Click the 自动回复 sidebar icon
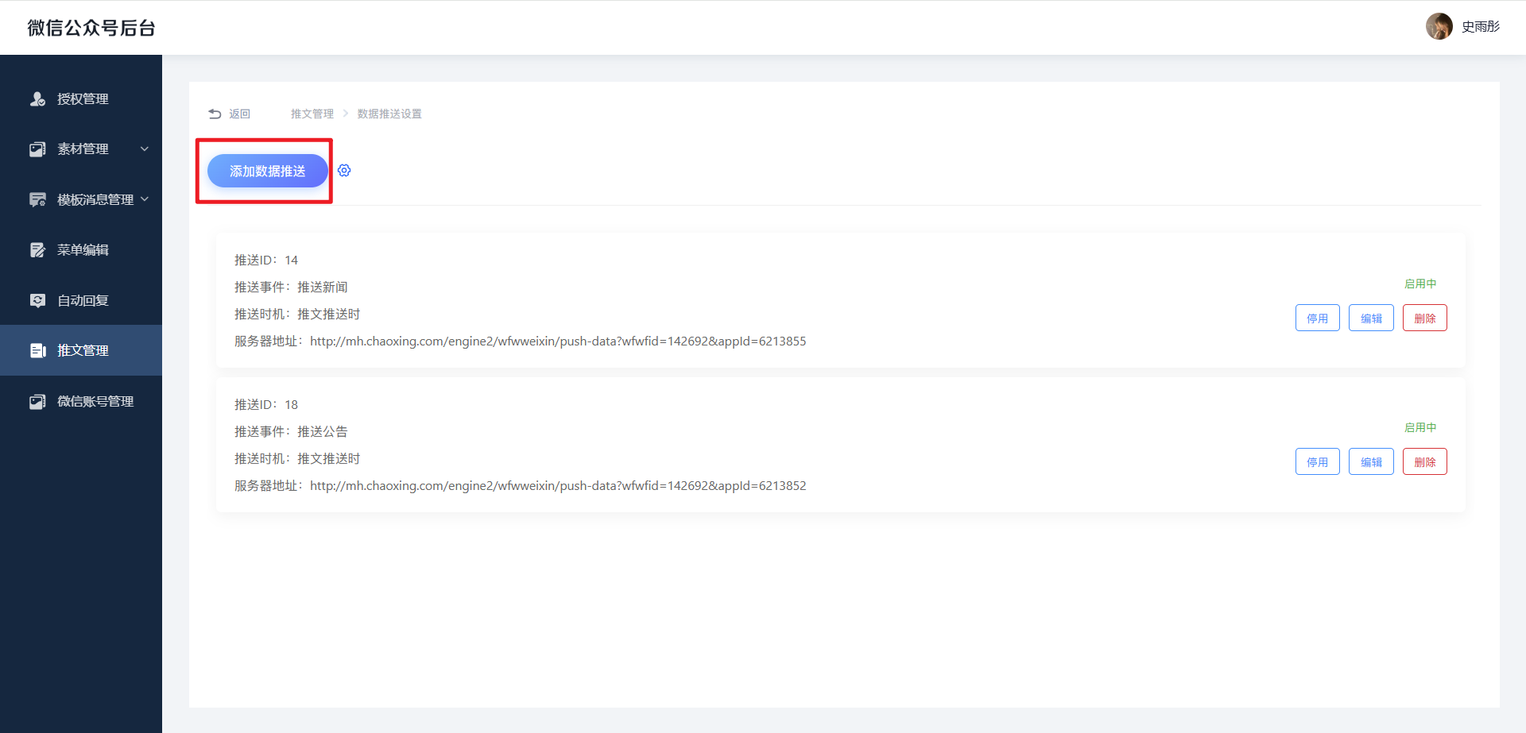The width and height of the screenshot is (1526, 733). [x=37, y=300]
